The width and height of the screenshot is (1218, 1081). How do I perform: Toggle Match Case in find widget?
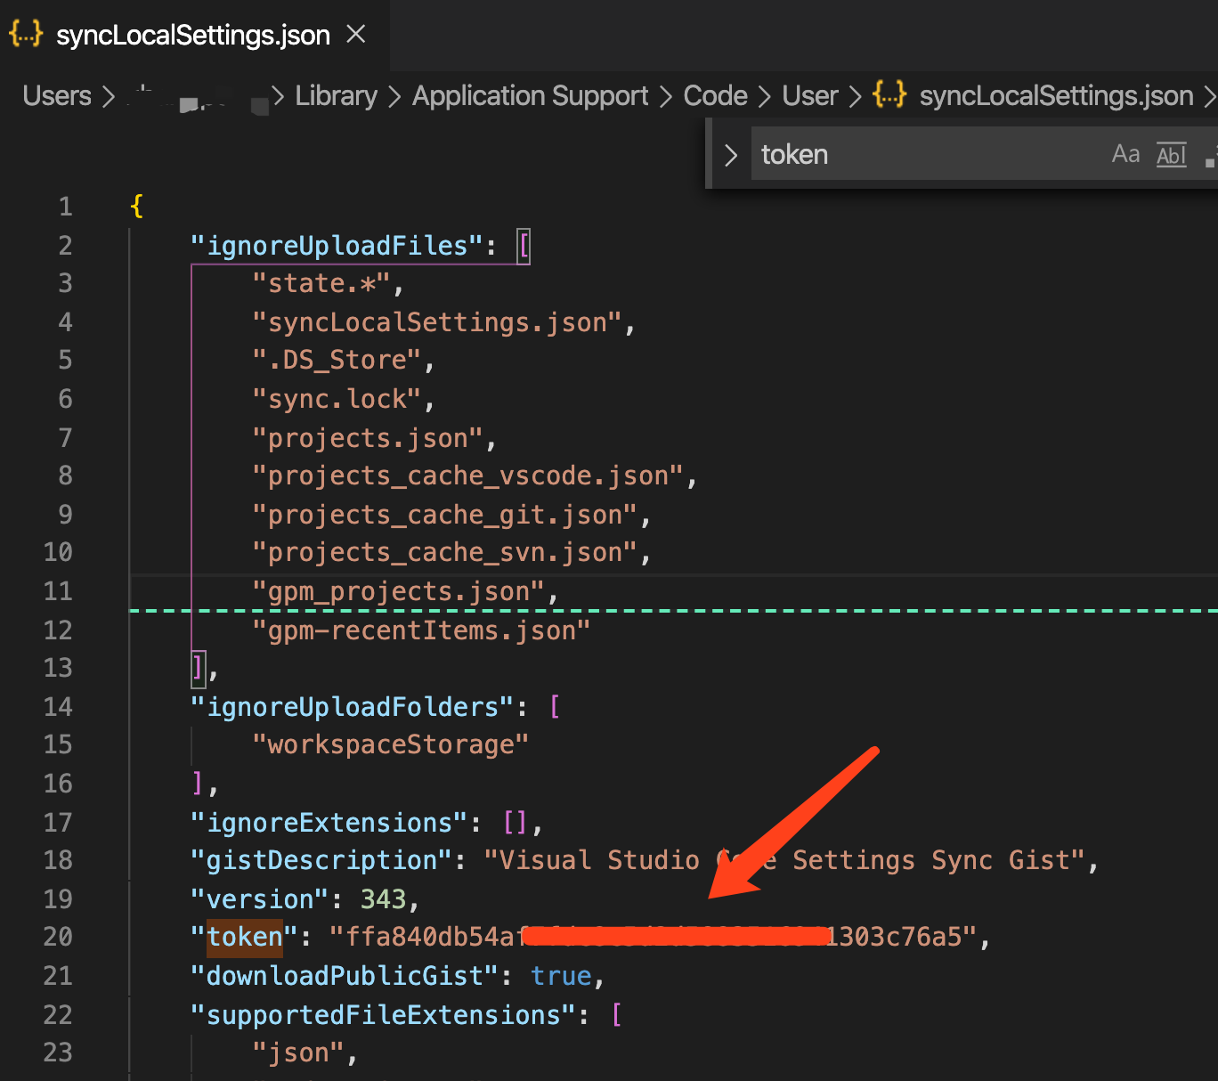(1125, 154)
